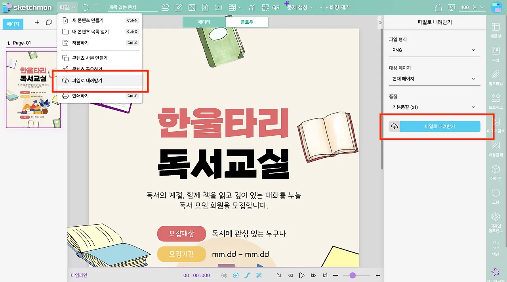Collapse the 파일 menu

[67, 7]
